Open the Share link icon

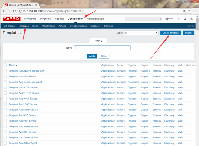point(169,19)
